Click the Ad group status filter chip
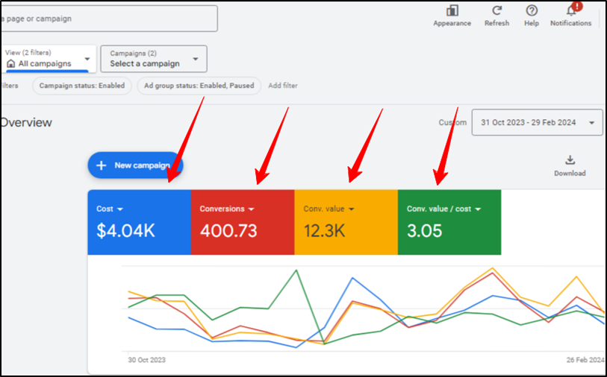 point(199,86)
